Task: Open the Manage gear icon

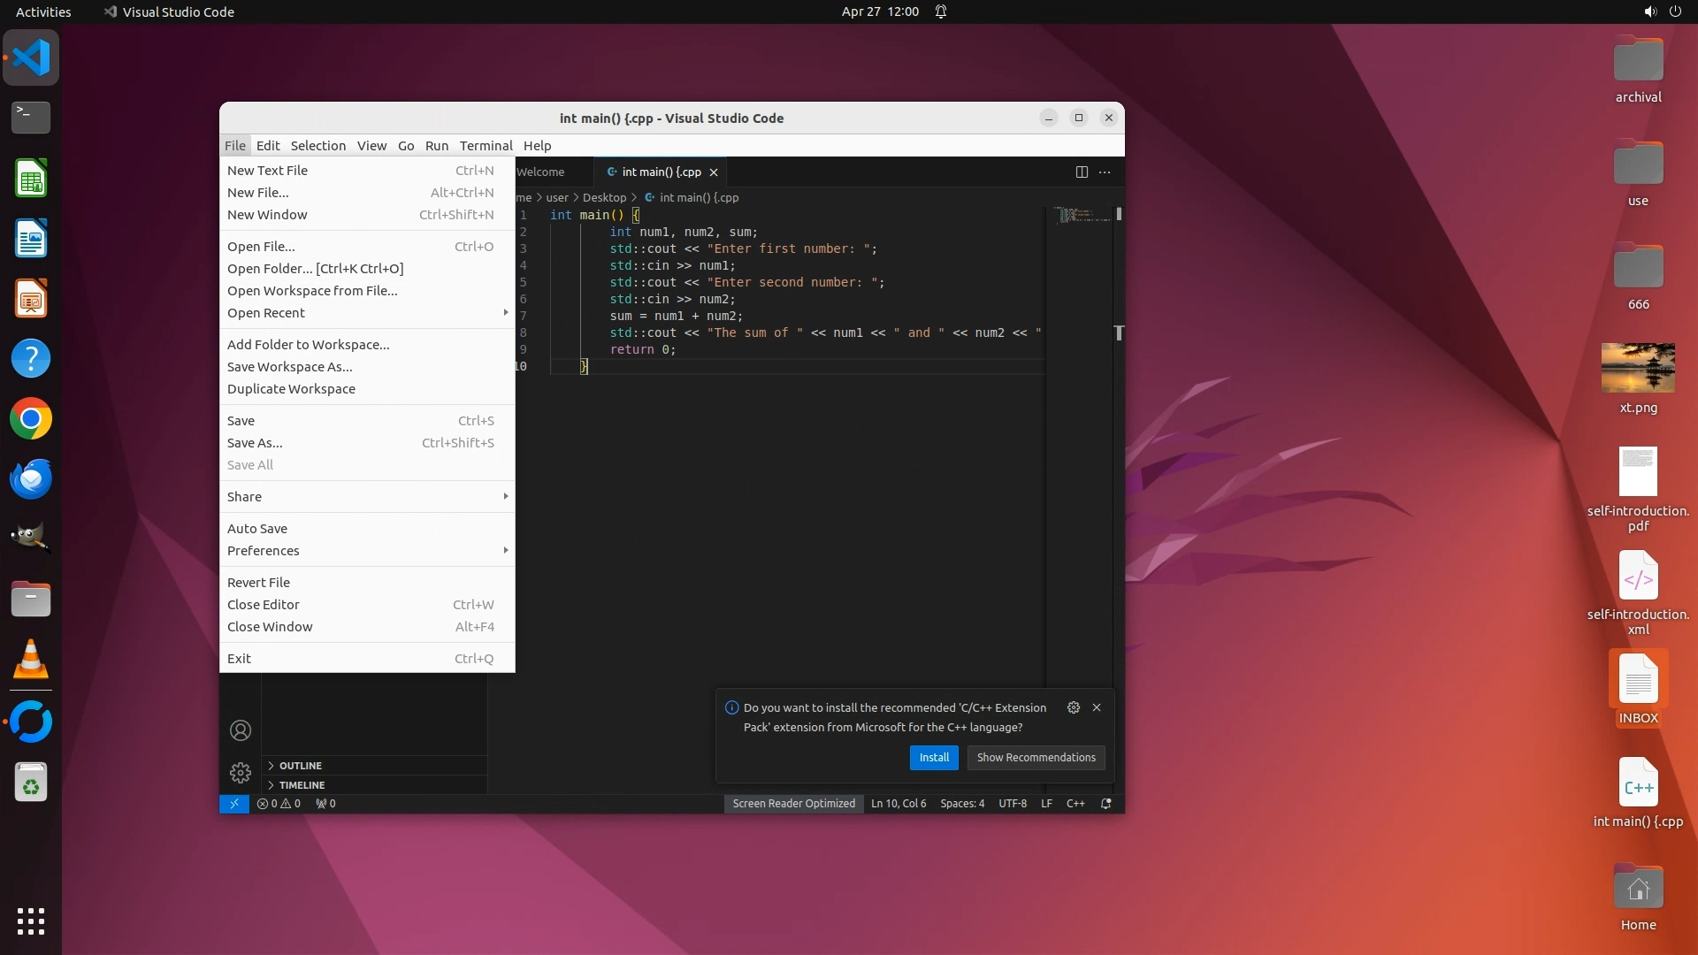Action: point(241,773)
